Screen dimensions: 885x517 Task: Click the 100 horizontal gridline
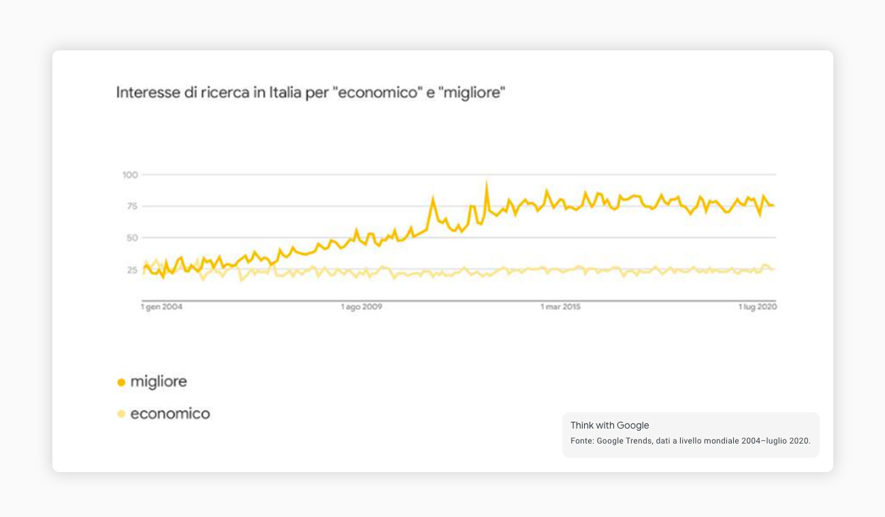459,175
